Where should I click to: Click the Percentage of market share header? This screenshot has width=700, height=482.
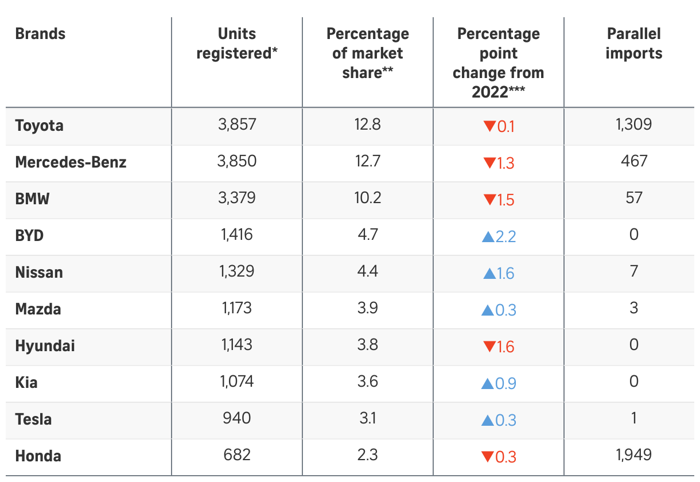coord(368,53)
